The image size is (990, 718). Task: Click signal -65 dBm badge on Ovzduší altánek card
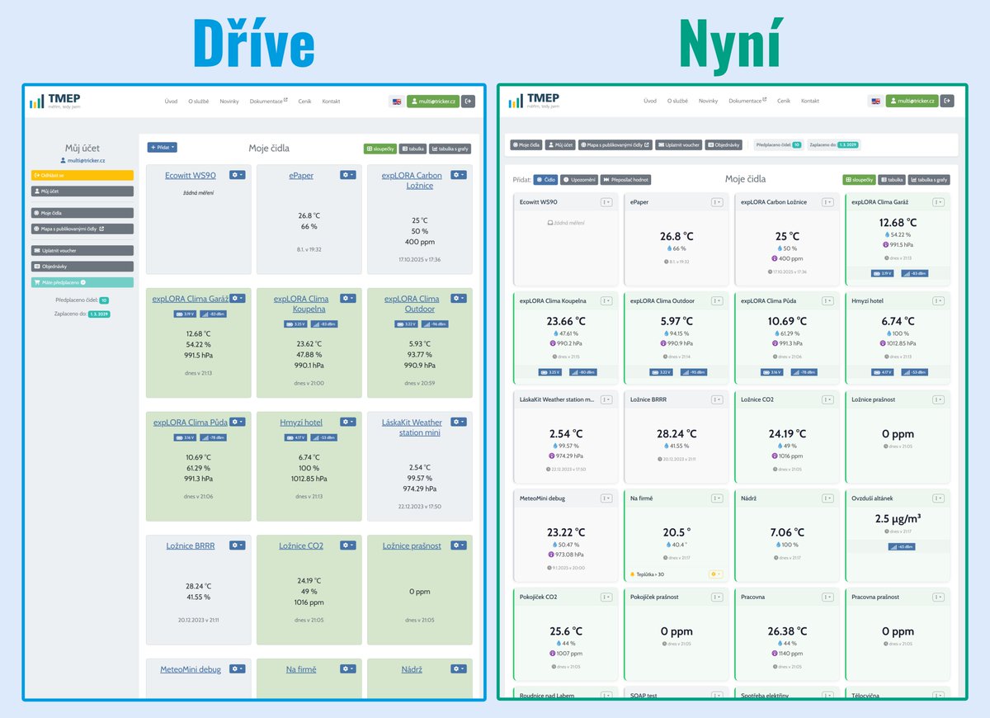[901, 546]
